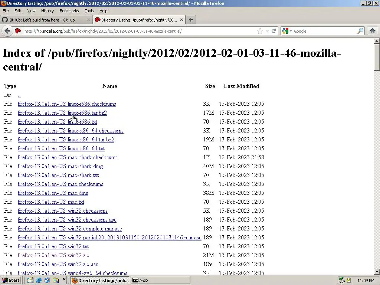The image size is (380, 285).
Task: Switch to the GitHub tab
Action: [46, 20]
